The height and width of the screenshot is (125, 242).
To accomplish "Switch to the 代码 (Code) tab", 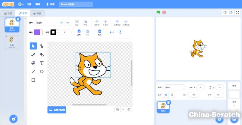I will click(x=8, y=13).
